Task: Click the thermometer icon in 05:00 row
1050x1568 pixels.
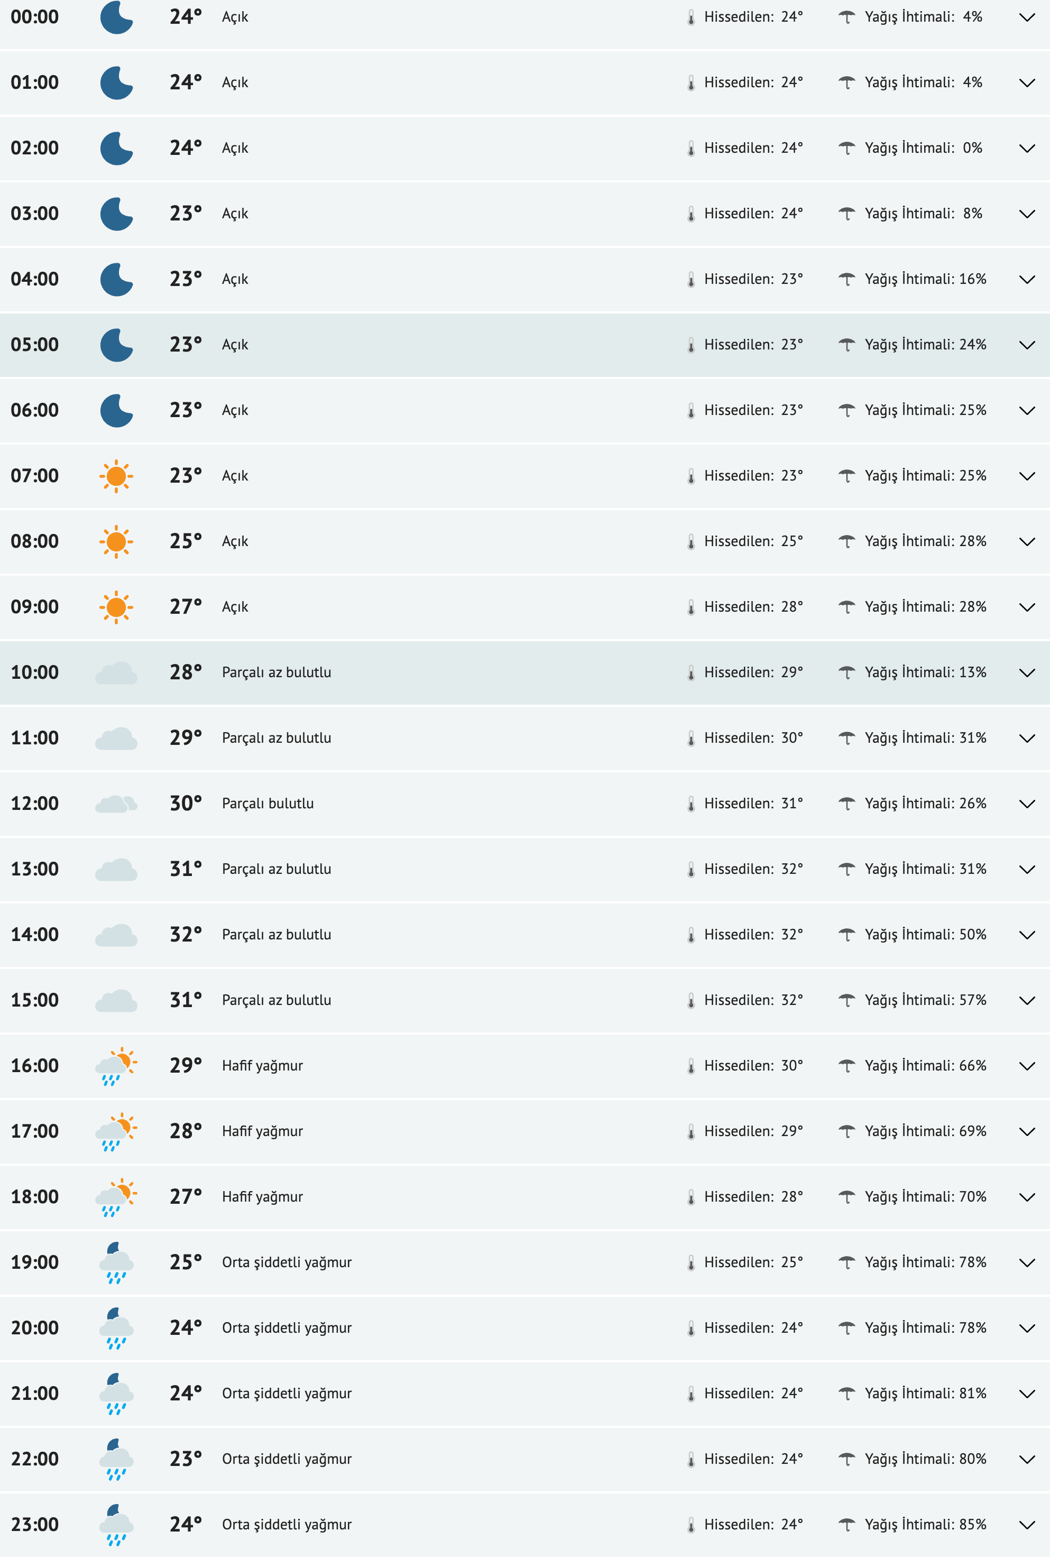Action: [x=690, y=345]
